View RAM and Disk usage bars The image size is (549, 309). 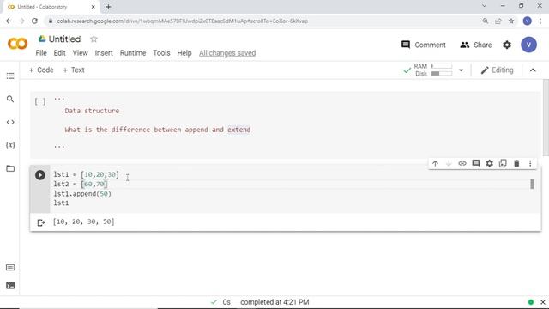click(x=432, y=70)
